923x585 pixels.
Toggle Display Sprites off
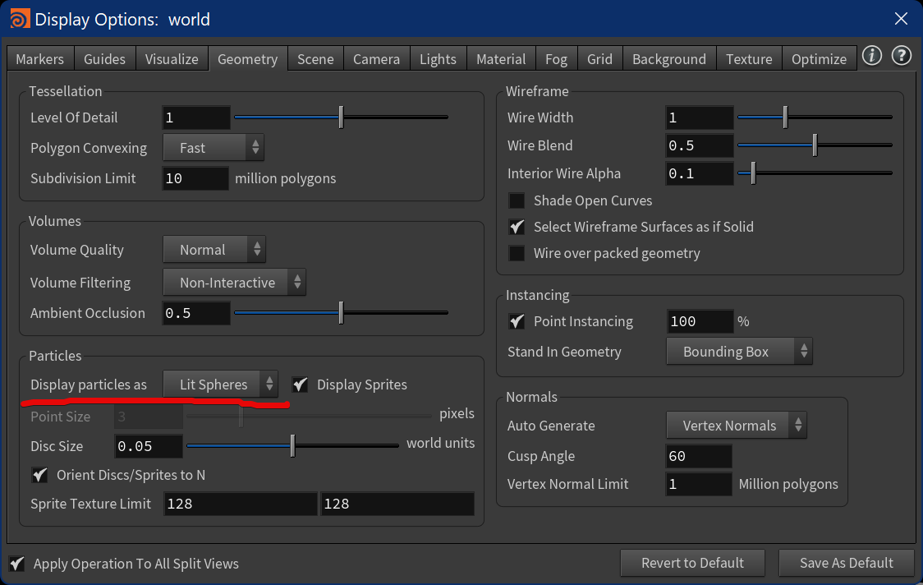(x=300, y=384)
